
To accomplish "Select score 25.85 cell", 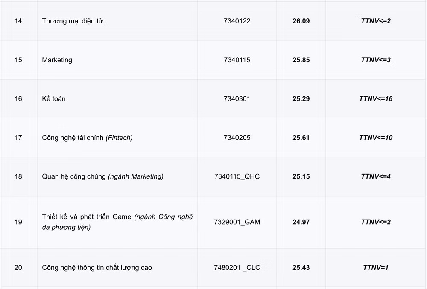I will [x=301, y=60].
